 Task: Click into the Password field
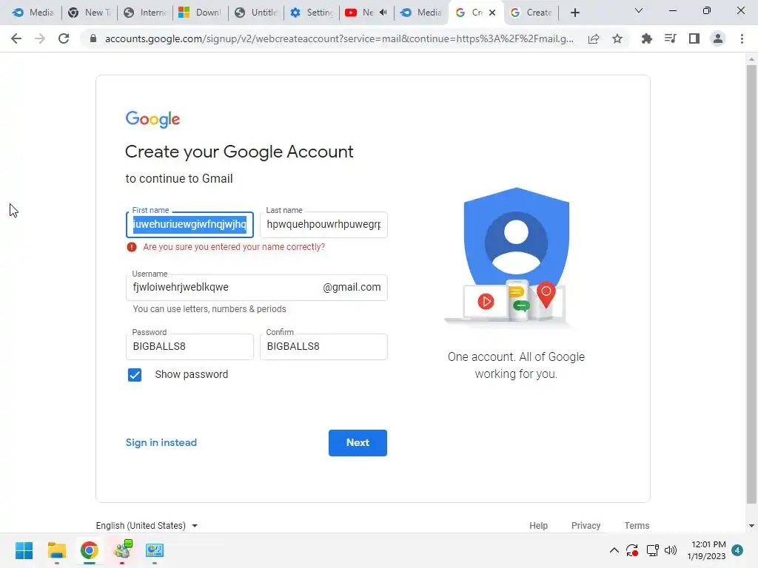[x=189, y=346]
